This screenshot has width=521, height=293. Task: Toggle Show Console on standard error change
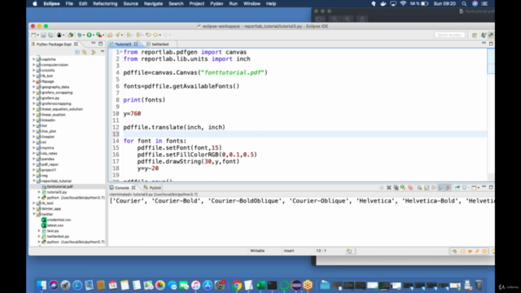pyautogui.click(x=448, y=188)
